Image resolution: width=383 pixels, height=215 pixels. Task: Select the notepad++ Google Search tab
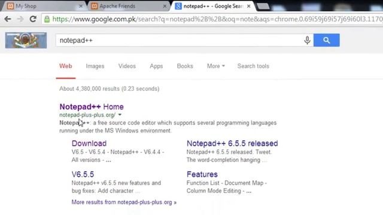(x=213, y=6)
